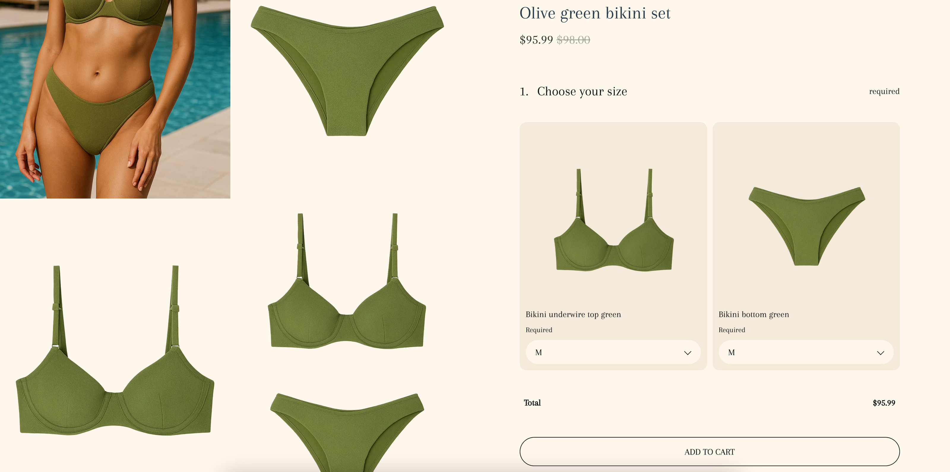
Task: Open the model poolside photo
Action: click(115, 99)
